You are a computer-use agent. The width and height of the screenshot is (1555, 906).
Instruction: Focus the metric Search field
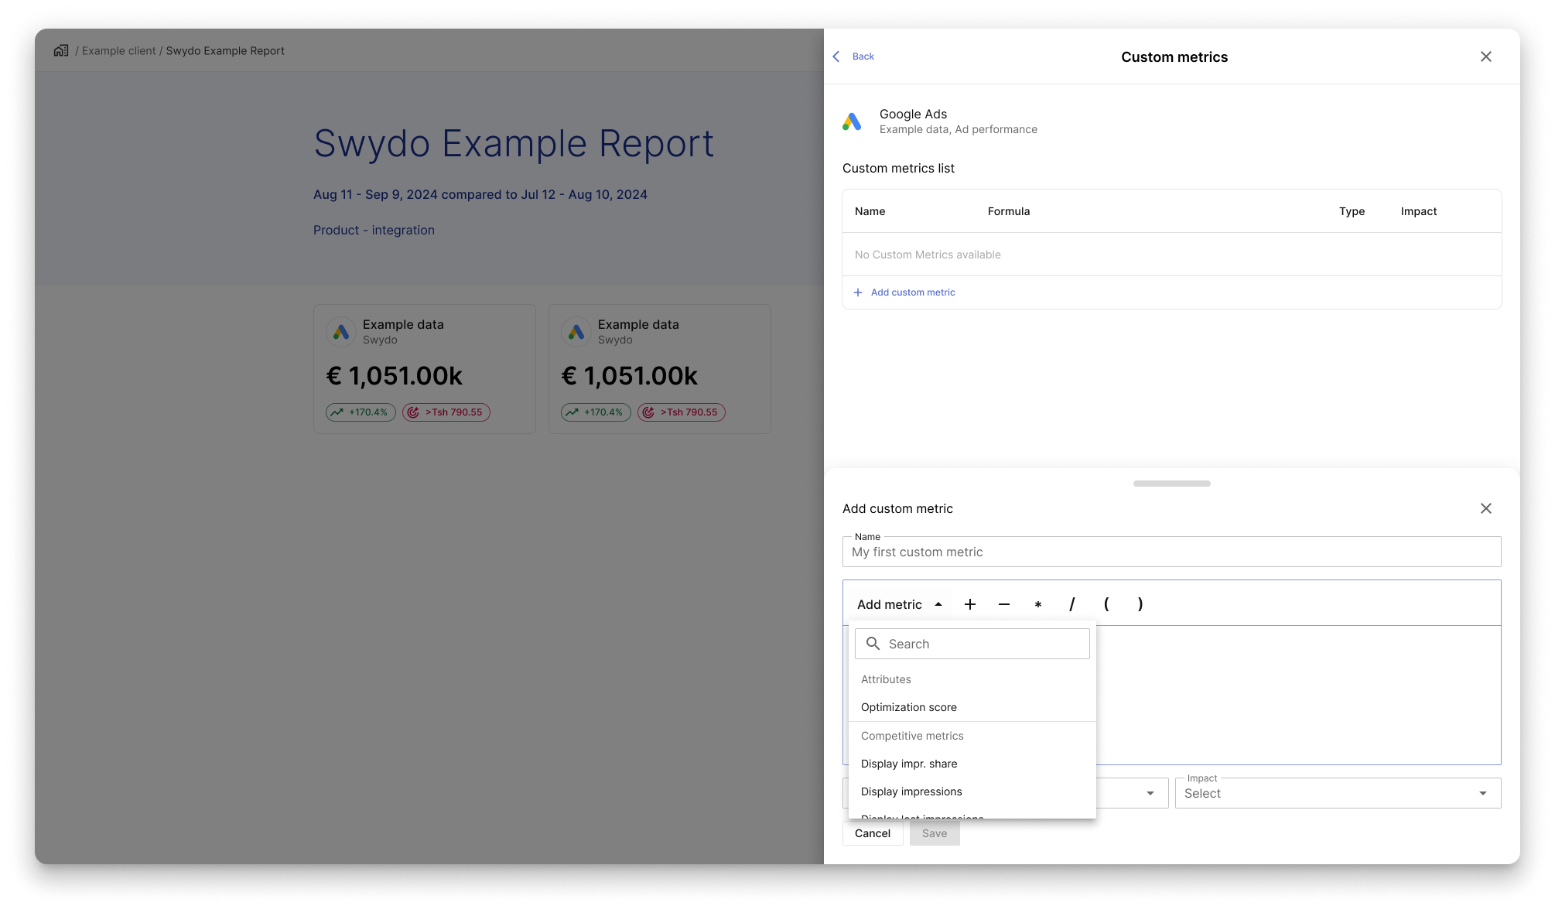click(972, 644)
